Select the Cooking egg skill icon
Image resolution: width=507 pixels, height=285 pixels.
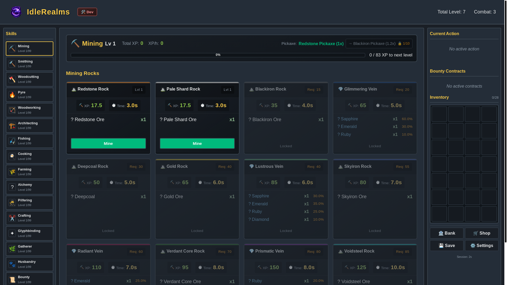tap(12, 156)
